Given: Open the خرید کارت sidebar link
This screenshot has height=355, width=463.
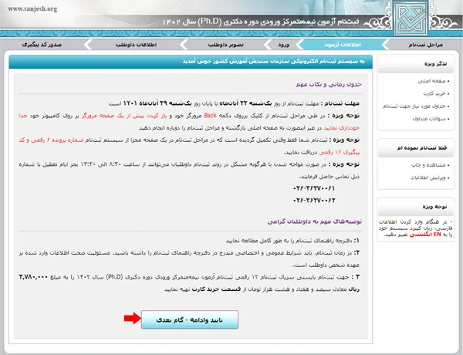Looking at the screenshot, I should [x=436, y=93].
